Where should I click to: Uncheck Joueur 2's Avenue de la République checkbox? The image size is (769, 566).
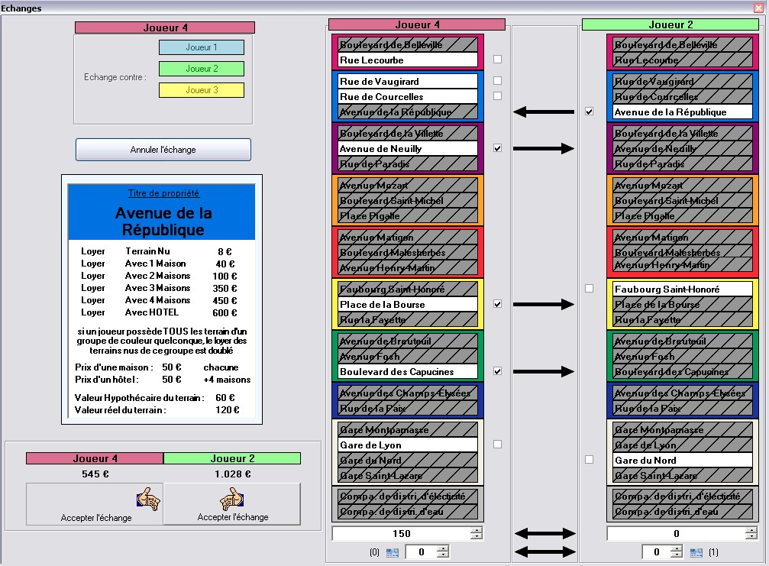[x=589, y=112]
